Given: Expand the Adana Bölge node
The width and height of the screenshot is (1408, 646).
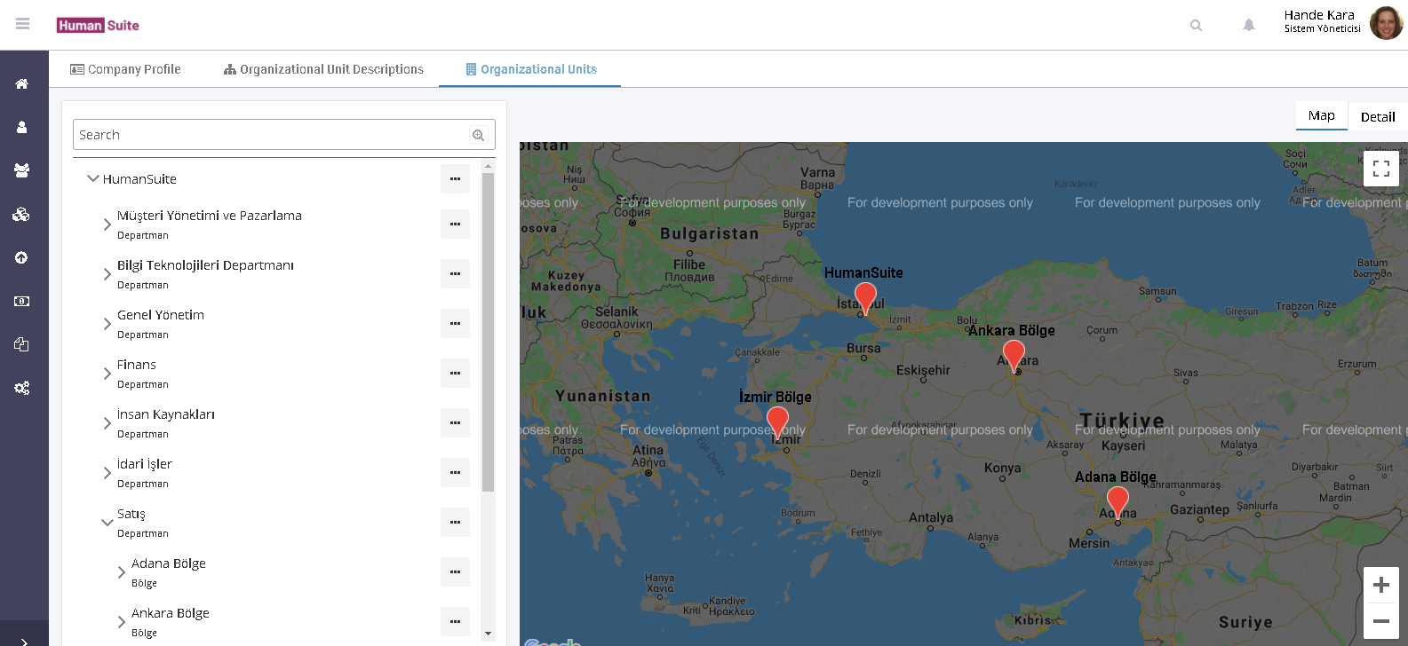Looking at the screenshot, I should point(122,572).
